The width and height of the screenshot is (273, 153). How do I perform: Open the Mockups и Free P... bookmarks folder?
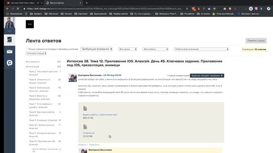(166, 14)
